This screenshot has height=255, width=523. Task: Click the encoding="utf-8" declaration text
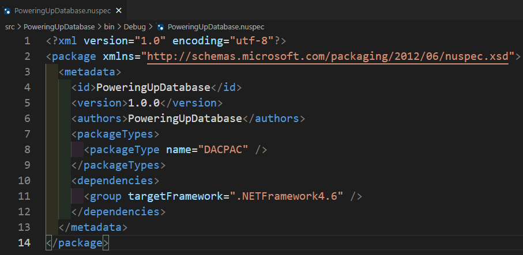coord(223,41)
